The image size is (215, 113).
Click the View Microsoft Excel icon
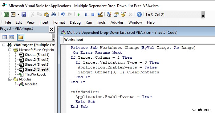coord(6,14)
